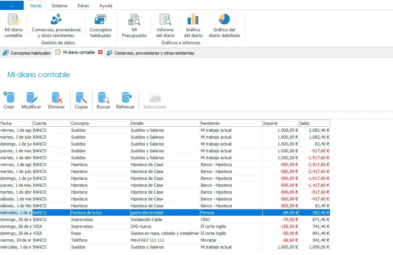
Task: Open the Buscar search tool
Action: click(x=103, y=100)
